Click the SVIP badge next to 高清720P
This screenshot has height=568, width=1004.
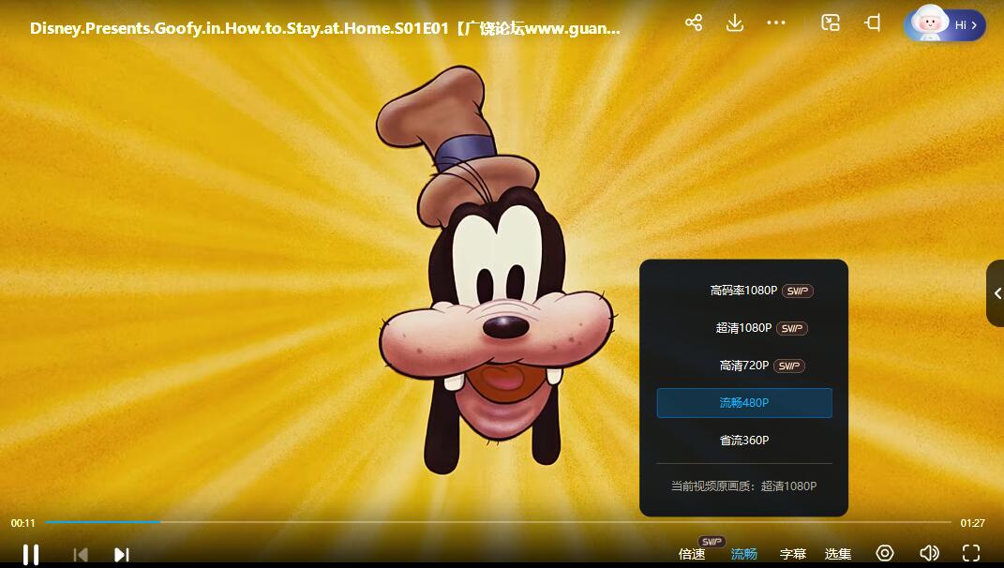[x=789, y=366]
